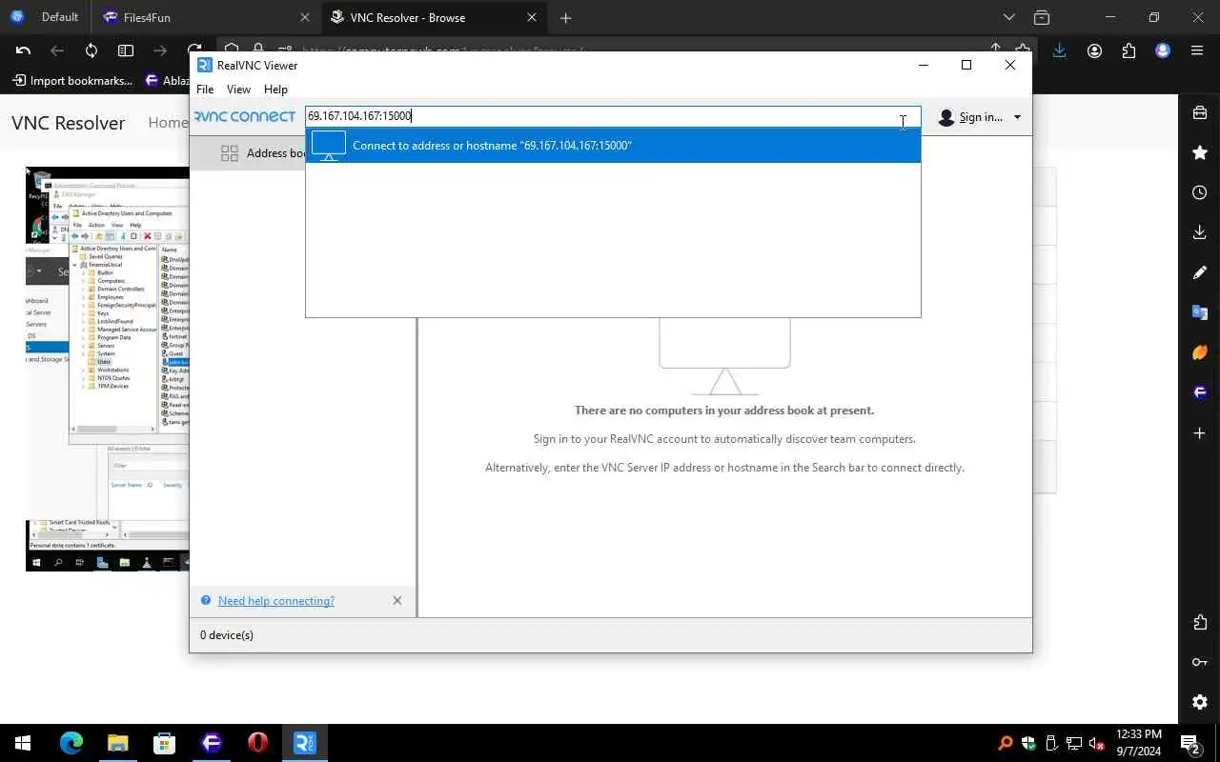Open the translate icon in side panel
Viewport: 1220px width, 762px height.
coord(1200,312)
